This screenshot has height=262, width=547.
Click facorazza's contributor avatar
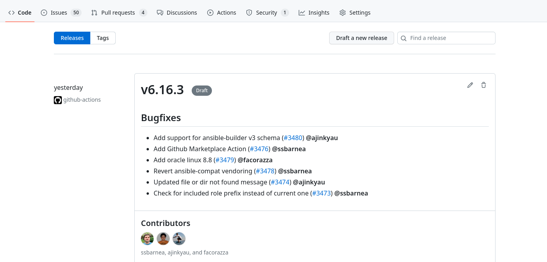tap(179, 239)
